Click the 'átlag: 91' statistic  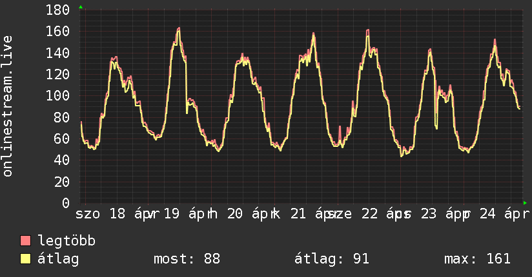tap(331, 259)
